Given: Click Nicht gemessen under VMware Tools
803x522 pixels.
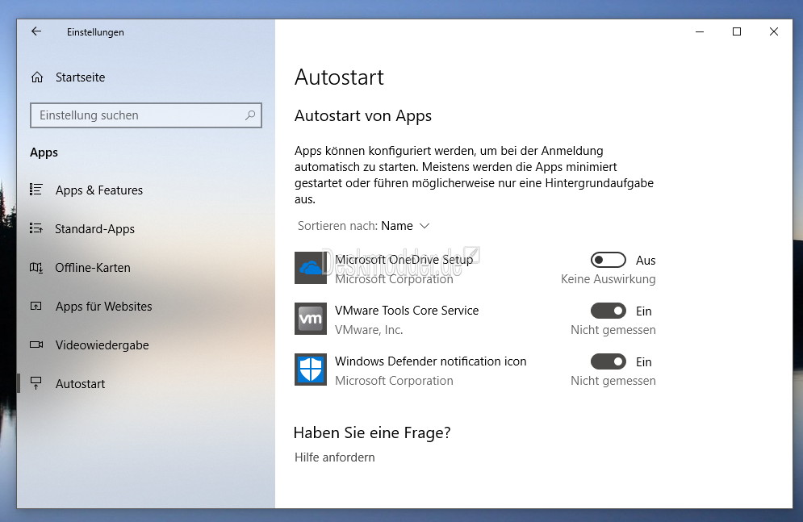Looking at the screenshot, I should pos(613,329).
